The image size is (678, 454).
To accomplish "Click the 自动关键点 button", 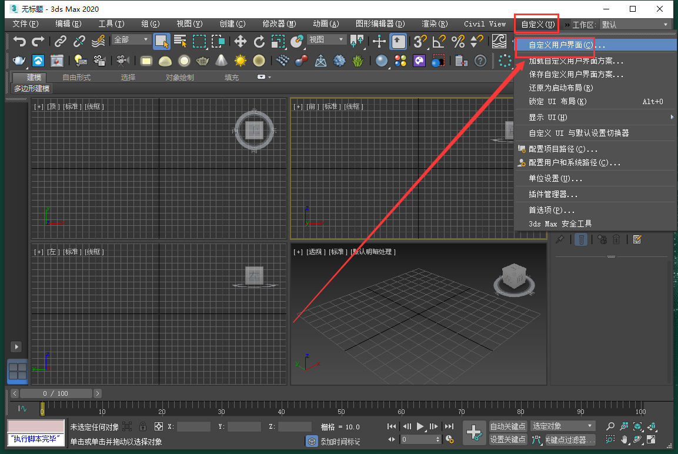I will coord(508,426).
